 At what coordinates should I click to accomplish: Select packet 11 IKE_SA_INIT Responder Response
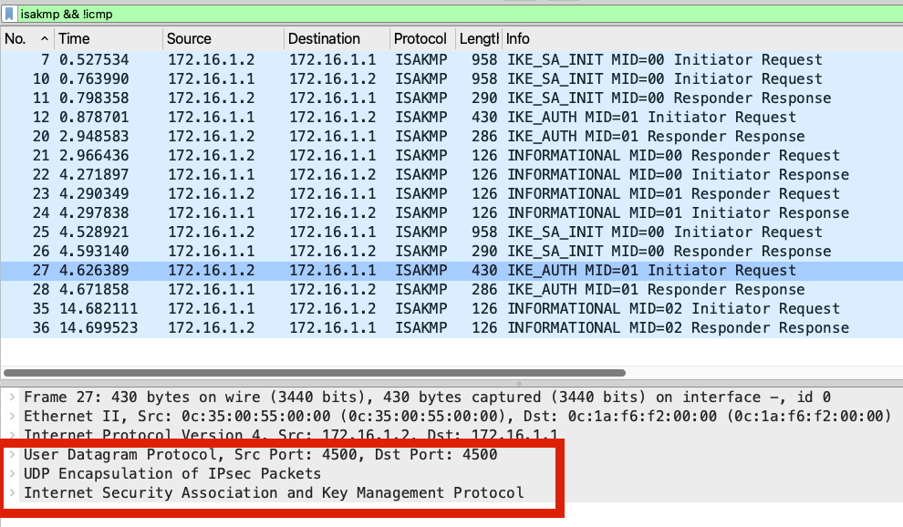(451, 98)
